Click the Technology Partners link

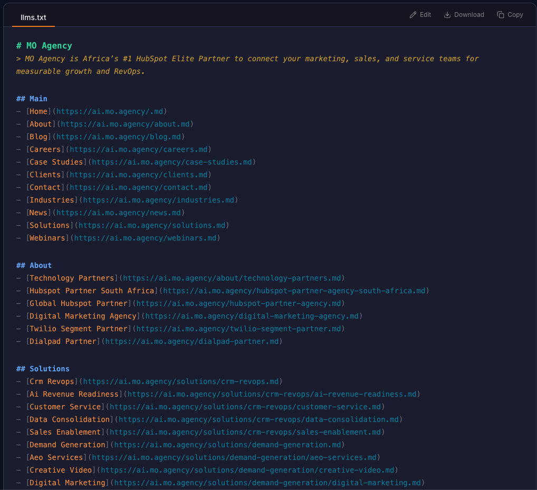tap(72, 278)
